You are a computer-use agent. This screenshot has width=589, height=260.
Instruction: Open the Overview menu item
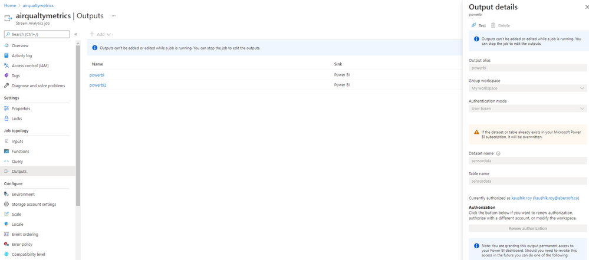(20, 45)
